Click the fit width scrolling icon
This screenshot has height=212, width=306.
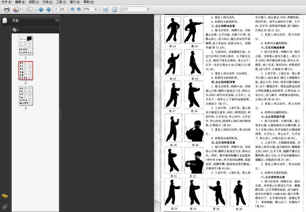(106, 9)
